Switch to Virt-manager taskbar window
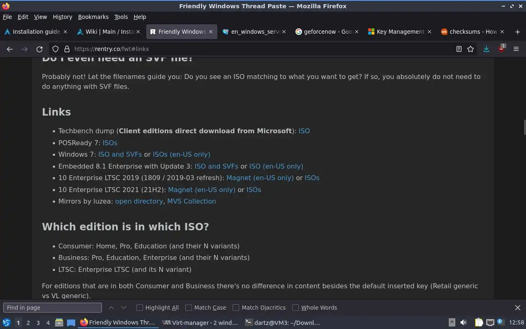 pos(200,323)
